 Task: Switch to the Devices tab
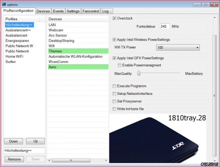pos(43,11)
